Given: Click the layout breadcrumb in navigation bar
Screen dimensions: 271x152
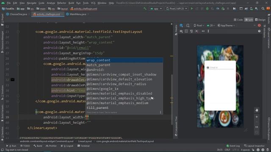Looking at the screenshot, I should click(63, 8).
